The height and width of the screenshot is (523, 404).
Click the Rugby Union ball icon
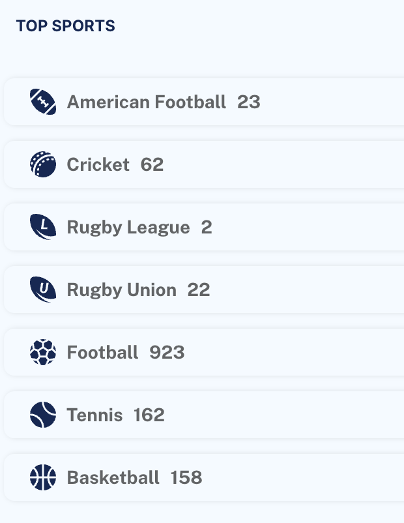pos(43,290)
